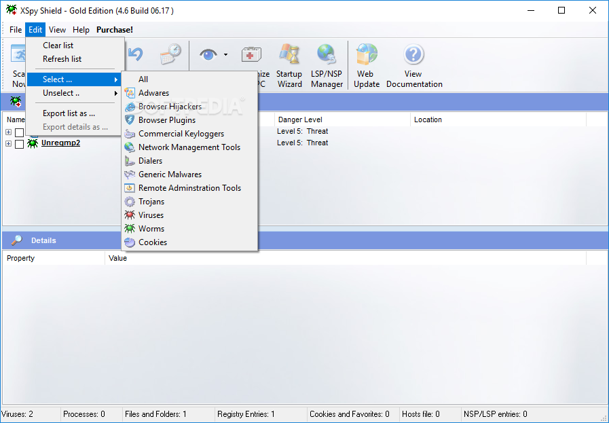Open the Help menu
The height and width of the screenshot is (423, 609).
pyautogui.click(x=81, y=29)
